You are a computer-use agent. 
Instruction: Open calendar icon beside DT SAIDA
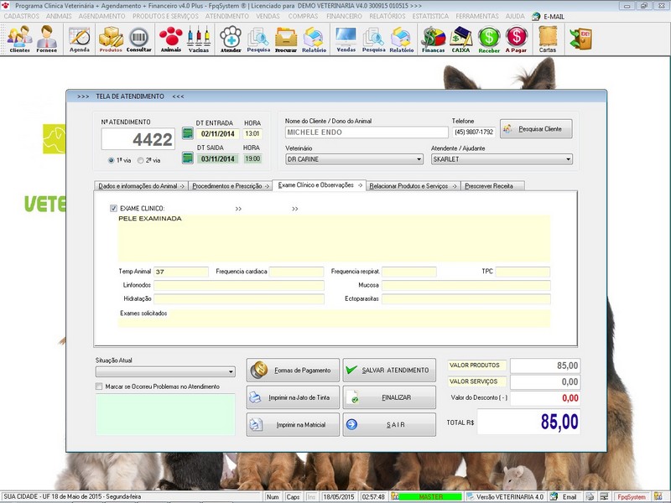tap(187, 158)
